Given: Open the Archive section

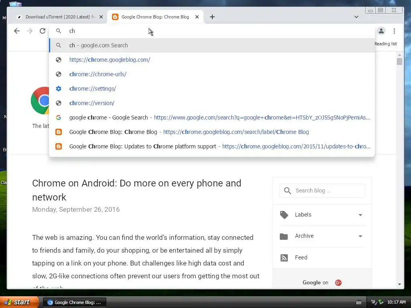Looking at the screenshot, I should (x=322, y=236).
